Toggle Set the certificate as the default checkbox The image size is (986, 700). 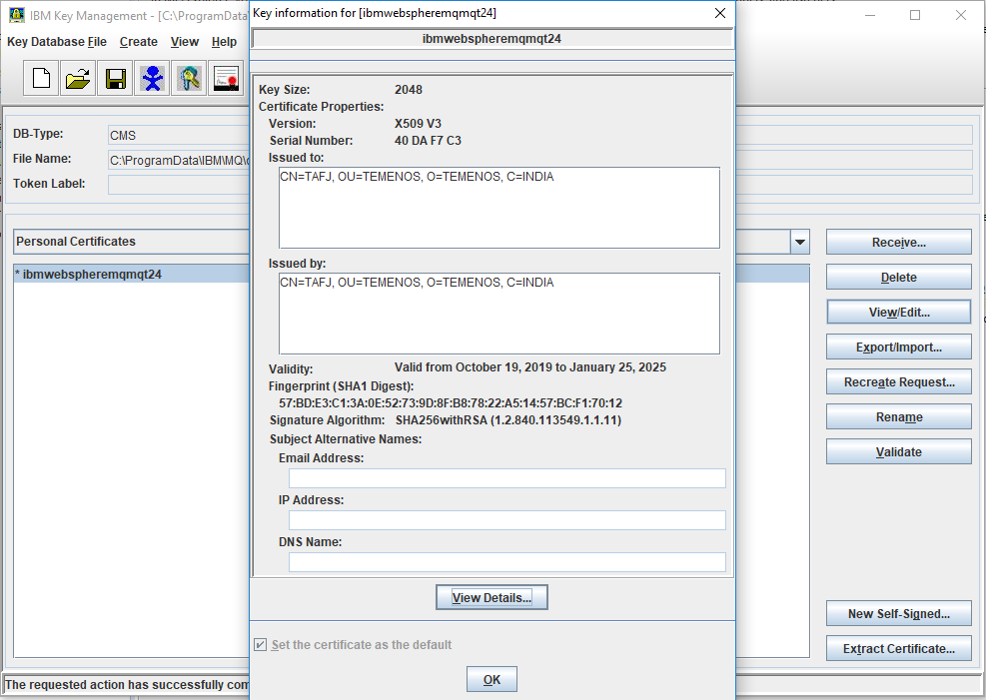(261, 645)
